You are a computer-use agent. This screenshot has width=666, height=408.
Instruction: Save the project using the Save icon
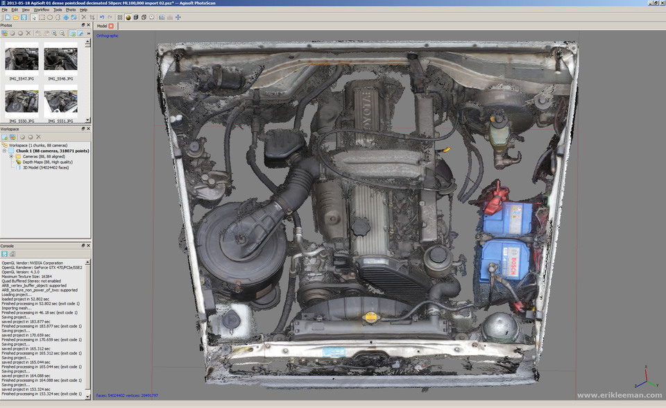[23, 17]
